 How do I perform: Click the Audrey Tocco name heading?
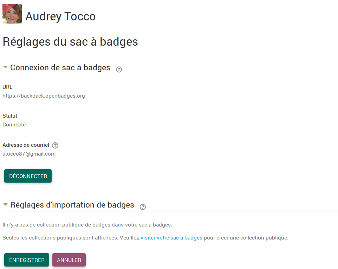click(60, 17)
